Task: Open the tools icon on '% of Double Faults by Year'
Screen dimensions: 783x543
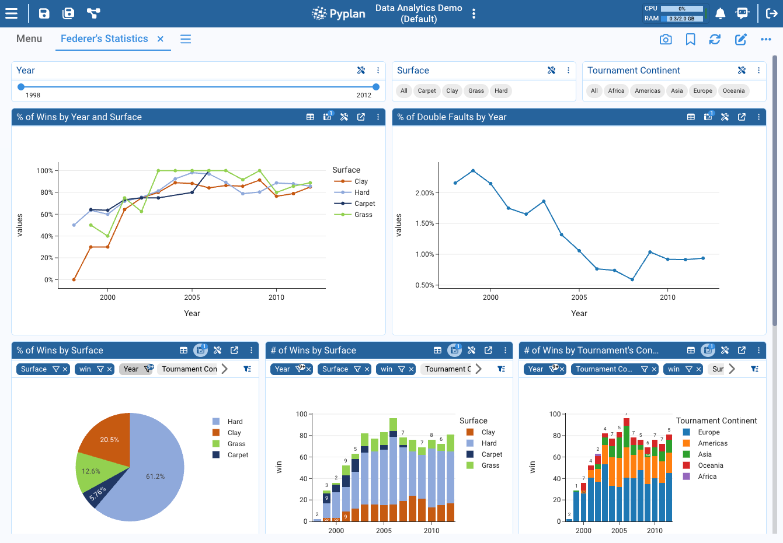Action: pyautogui.click(x=725, y=117)
